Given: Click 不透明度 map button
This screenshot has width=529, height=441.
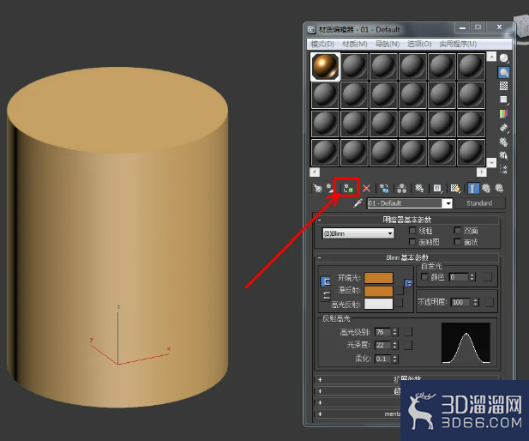Looking at the screenshot, I should tap(489, 302).
